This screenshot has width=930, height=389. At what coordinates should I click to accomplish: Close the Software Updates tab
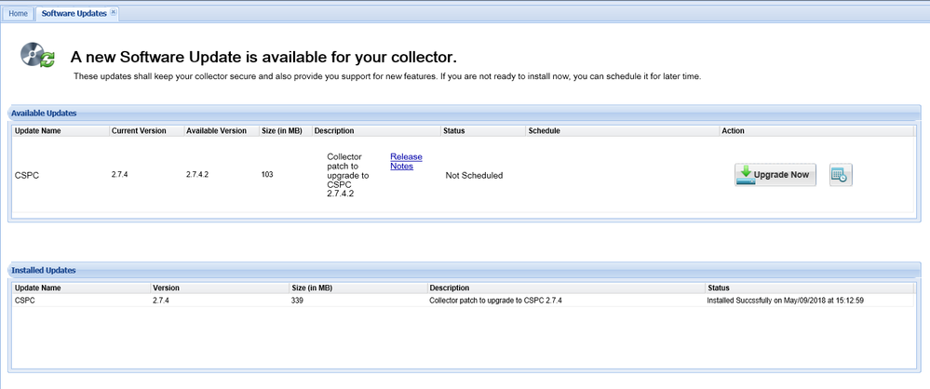pyautogui.click(x=114, y=12)
